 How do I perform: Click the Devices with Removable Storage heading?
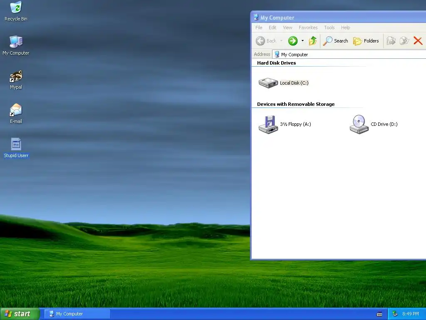pyautogui.click(x=296, y=104)
